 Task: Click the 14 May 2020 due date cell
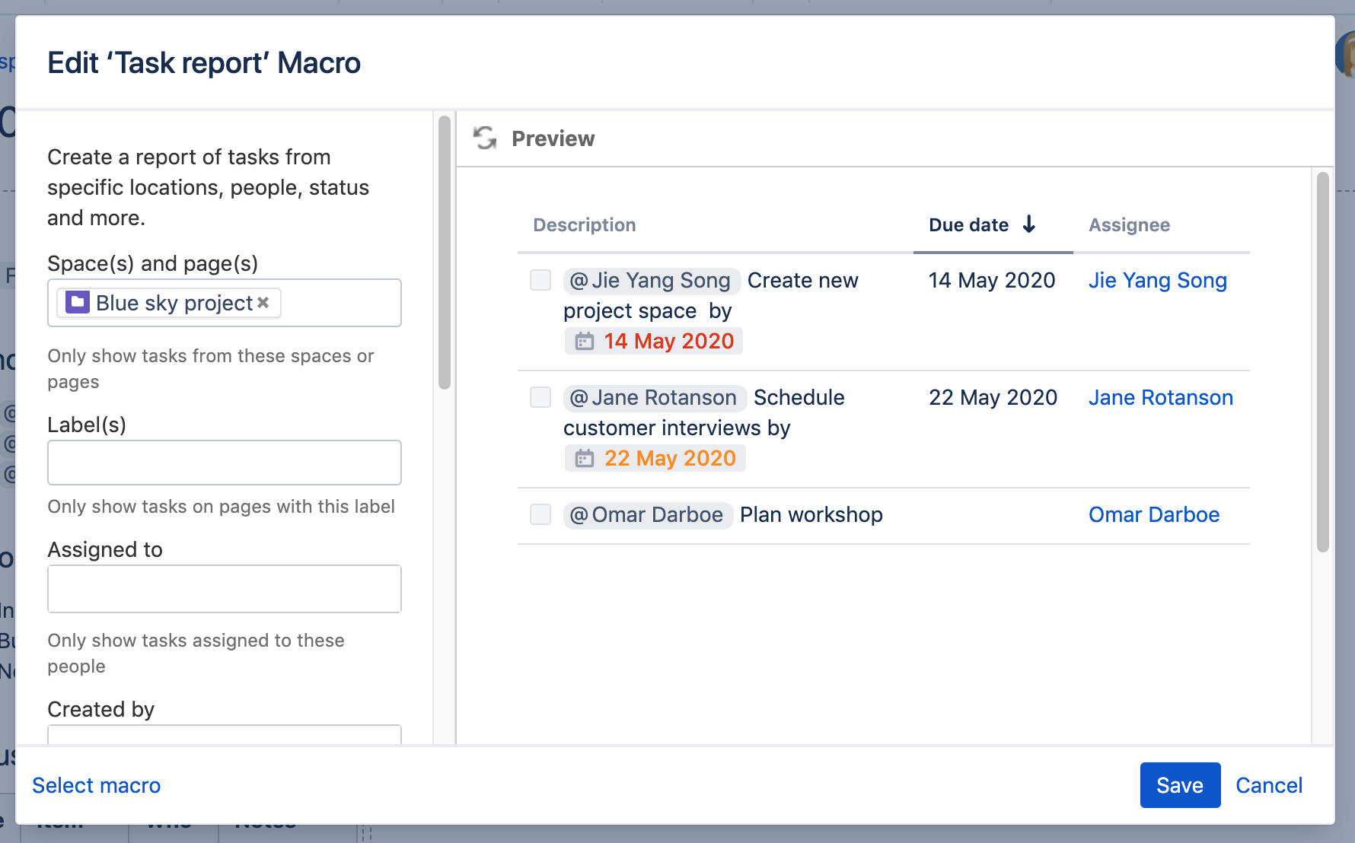pyautogui.click(x=992, y=281)
